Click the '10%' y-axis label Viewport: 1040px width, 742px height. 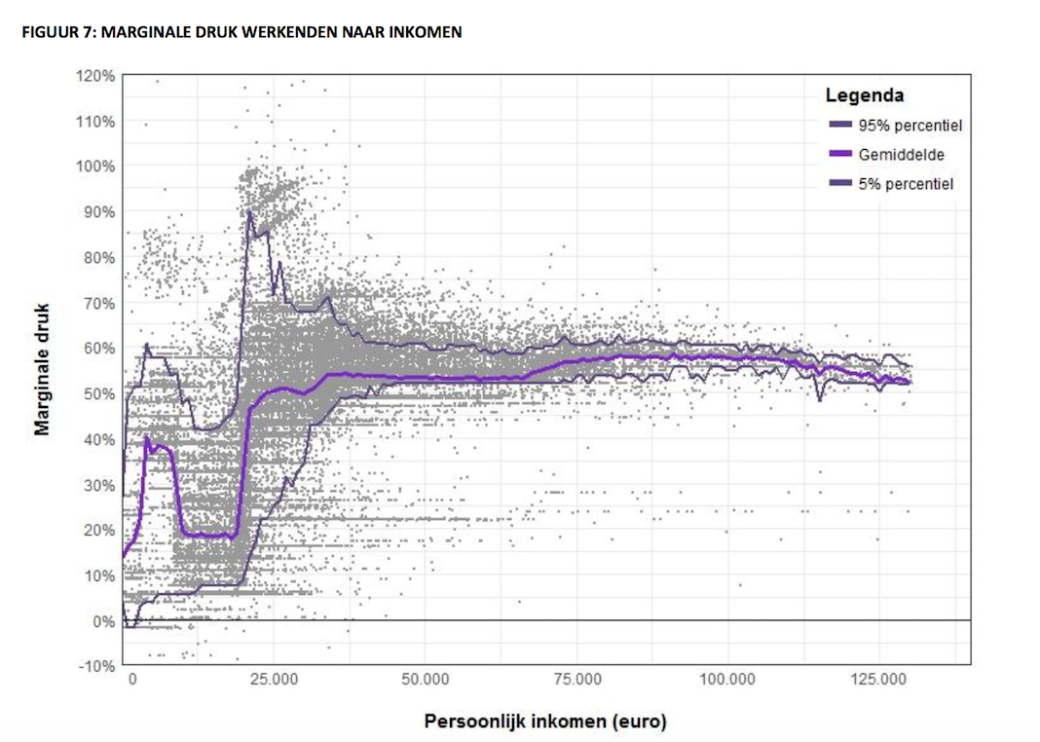tap(99, 576)
